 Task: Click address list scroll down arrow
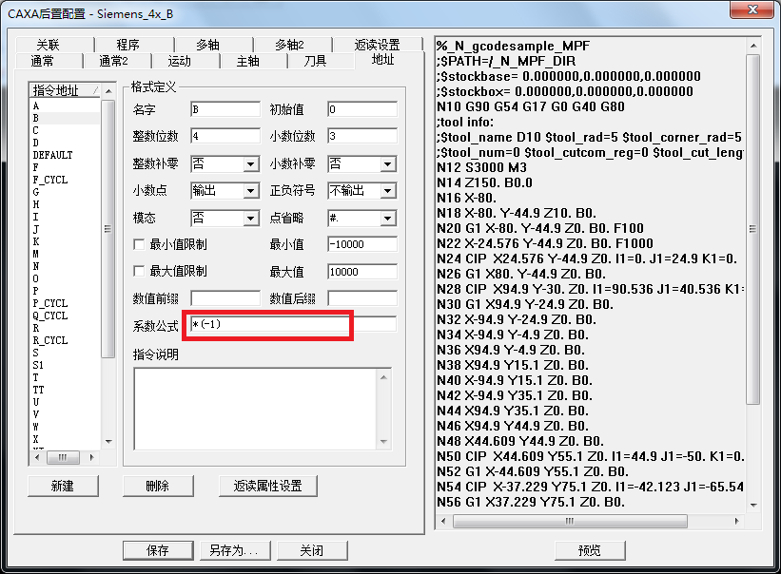point(108,442)
